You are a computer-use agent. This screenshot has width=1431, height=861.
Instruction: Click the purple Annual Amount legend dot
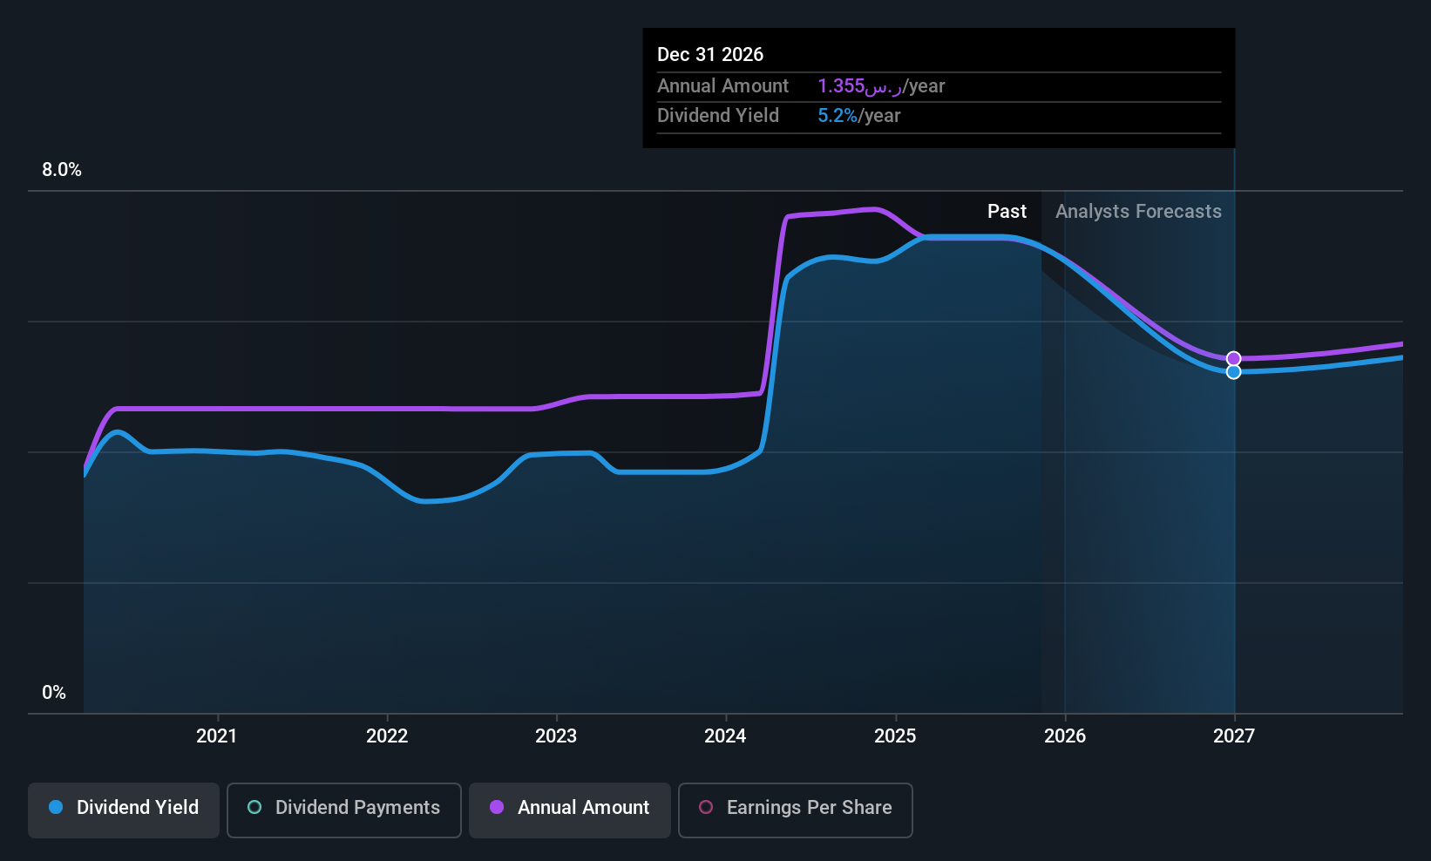coord(497,808)
